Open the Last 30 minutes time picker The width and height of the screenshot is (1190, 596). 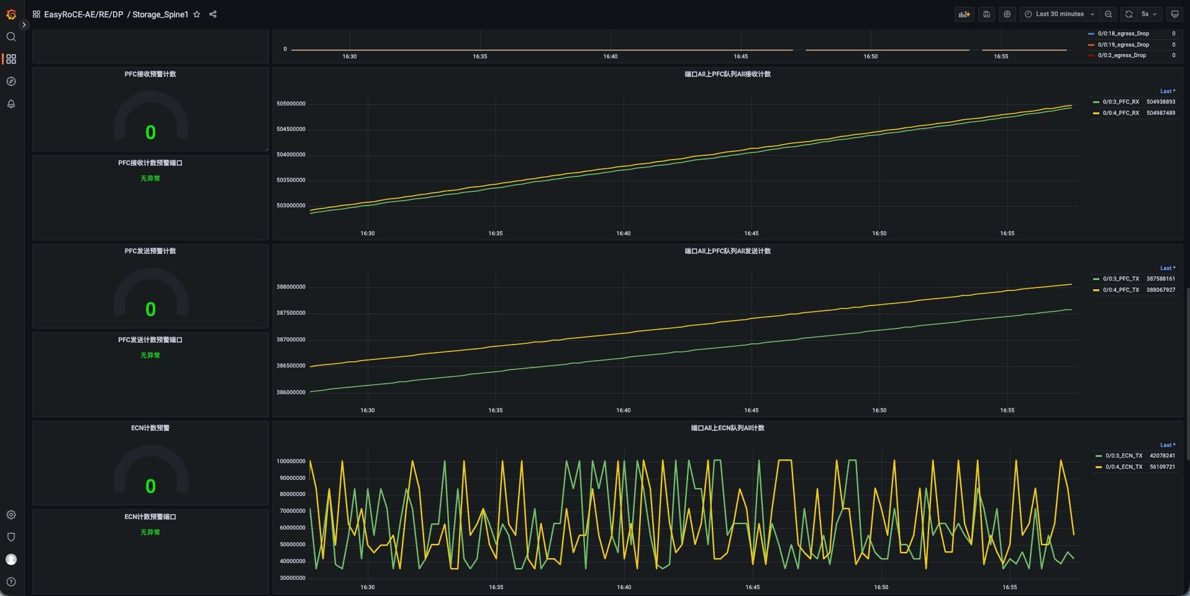pos(1060,14)
